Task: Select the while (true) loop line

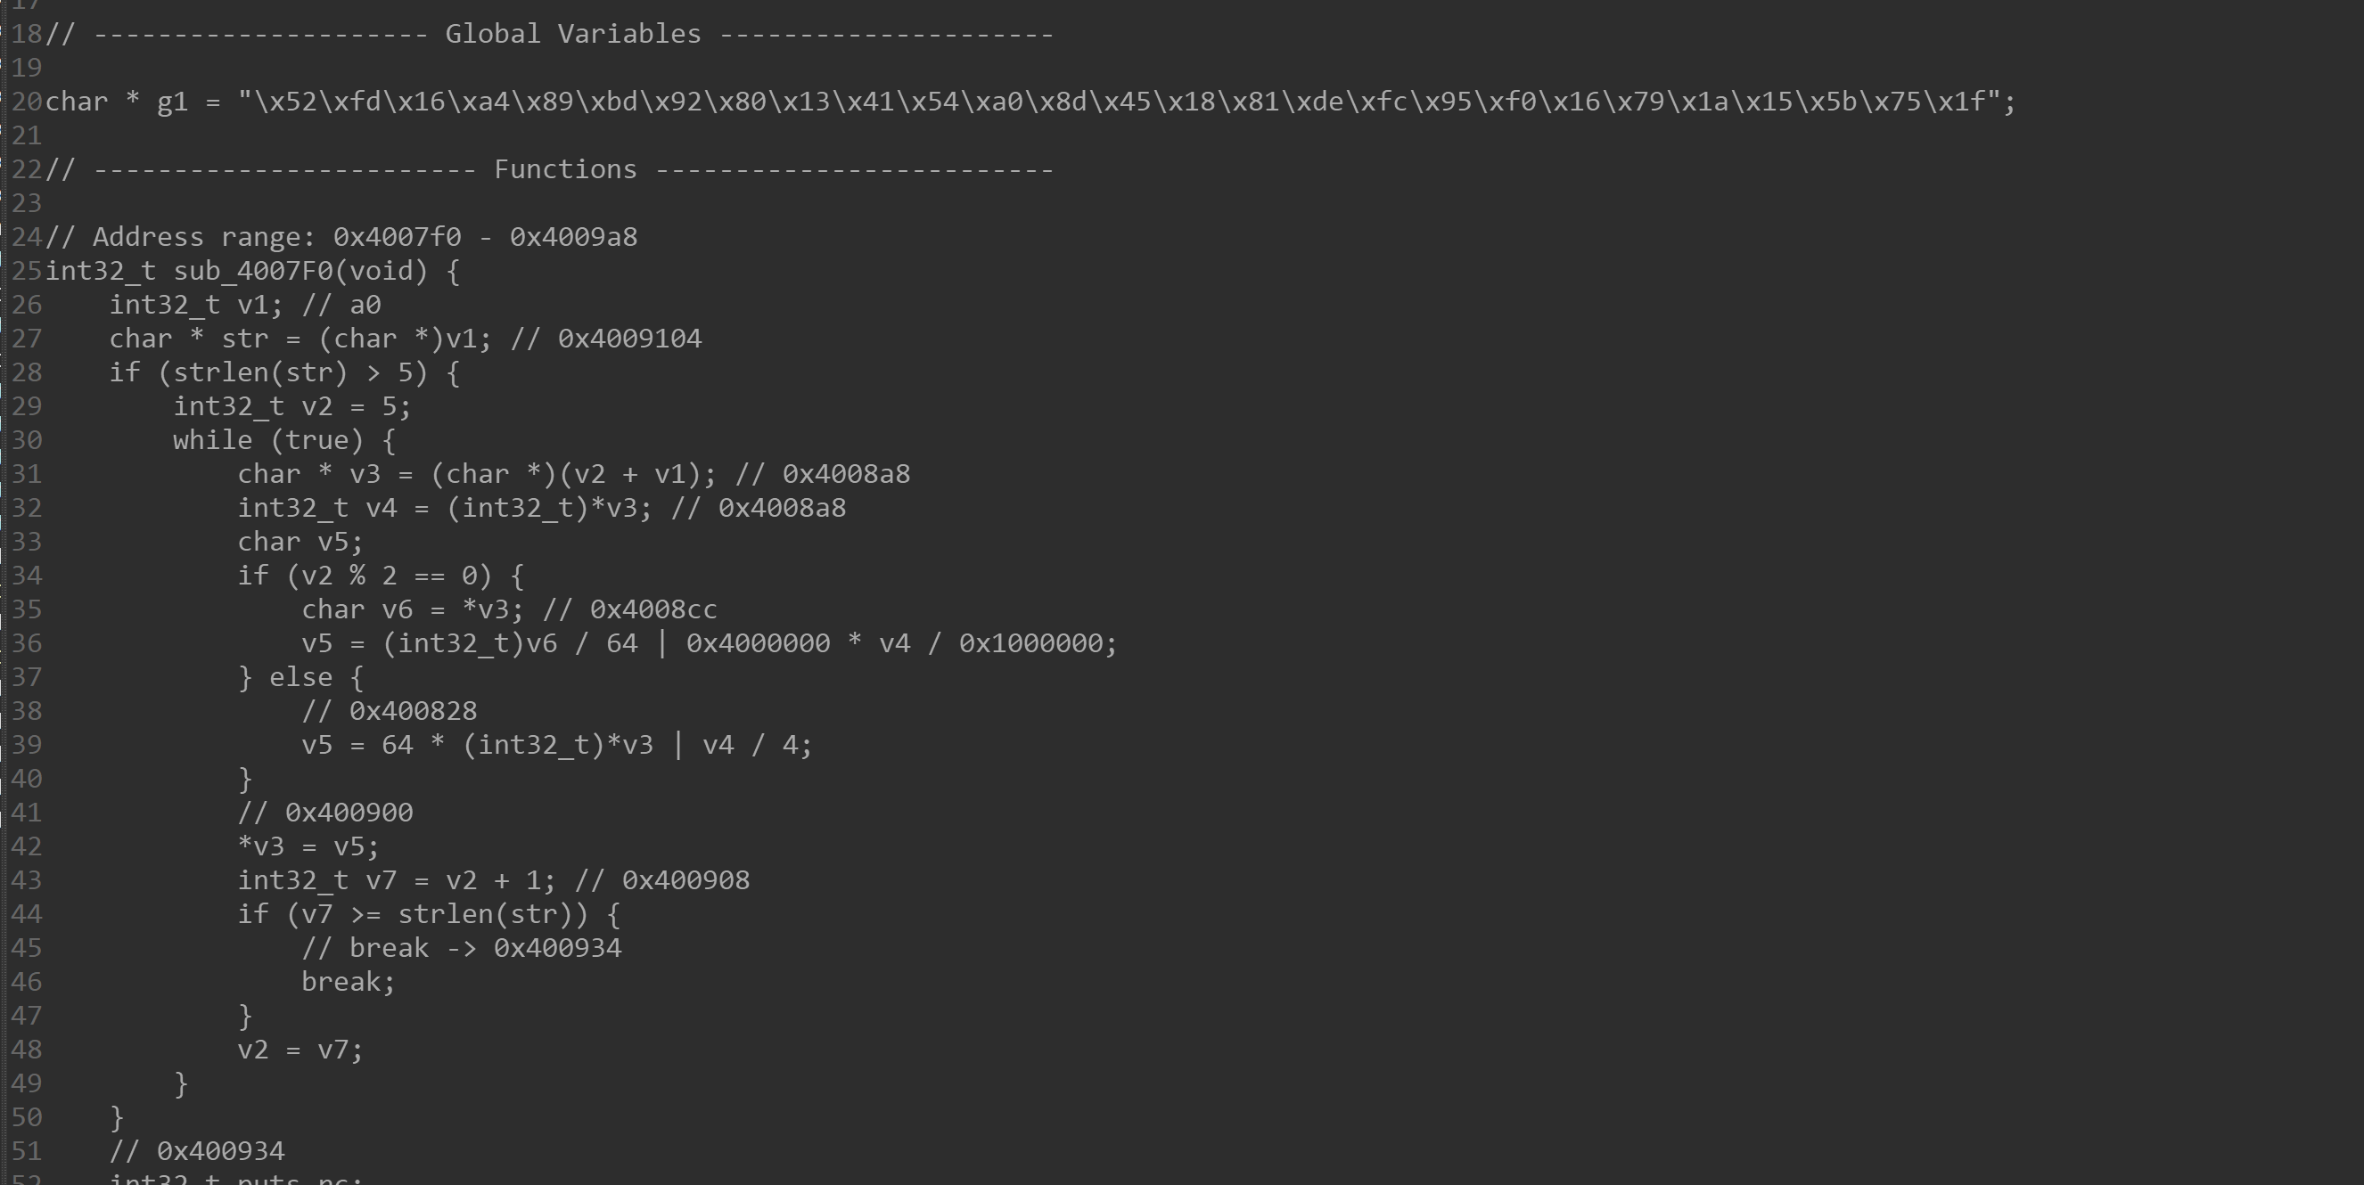Action: 284,440
